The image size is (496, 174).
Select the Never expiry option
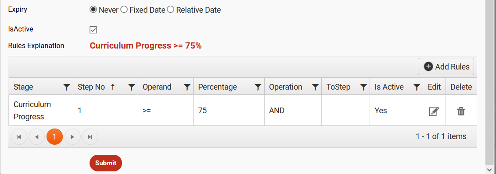point(93,10)
